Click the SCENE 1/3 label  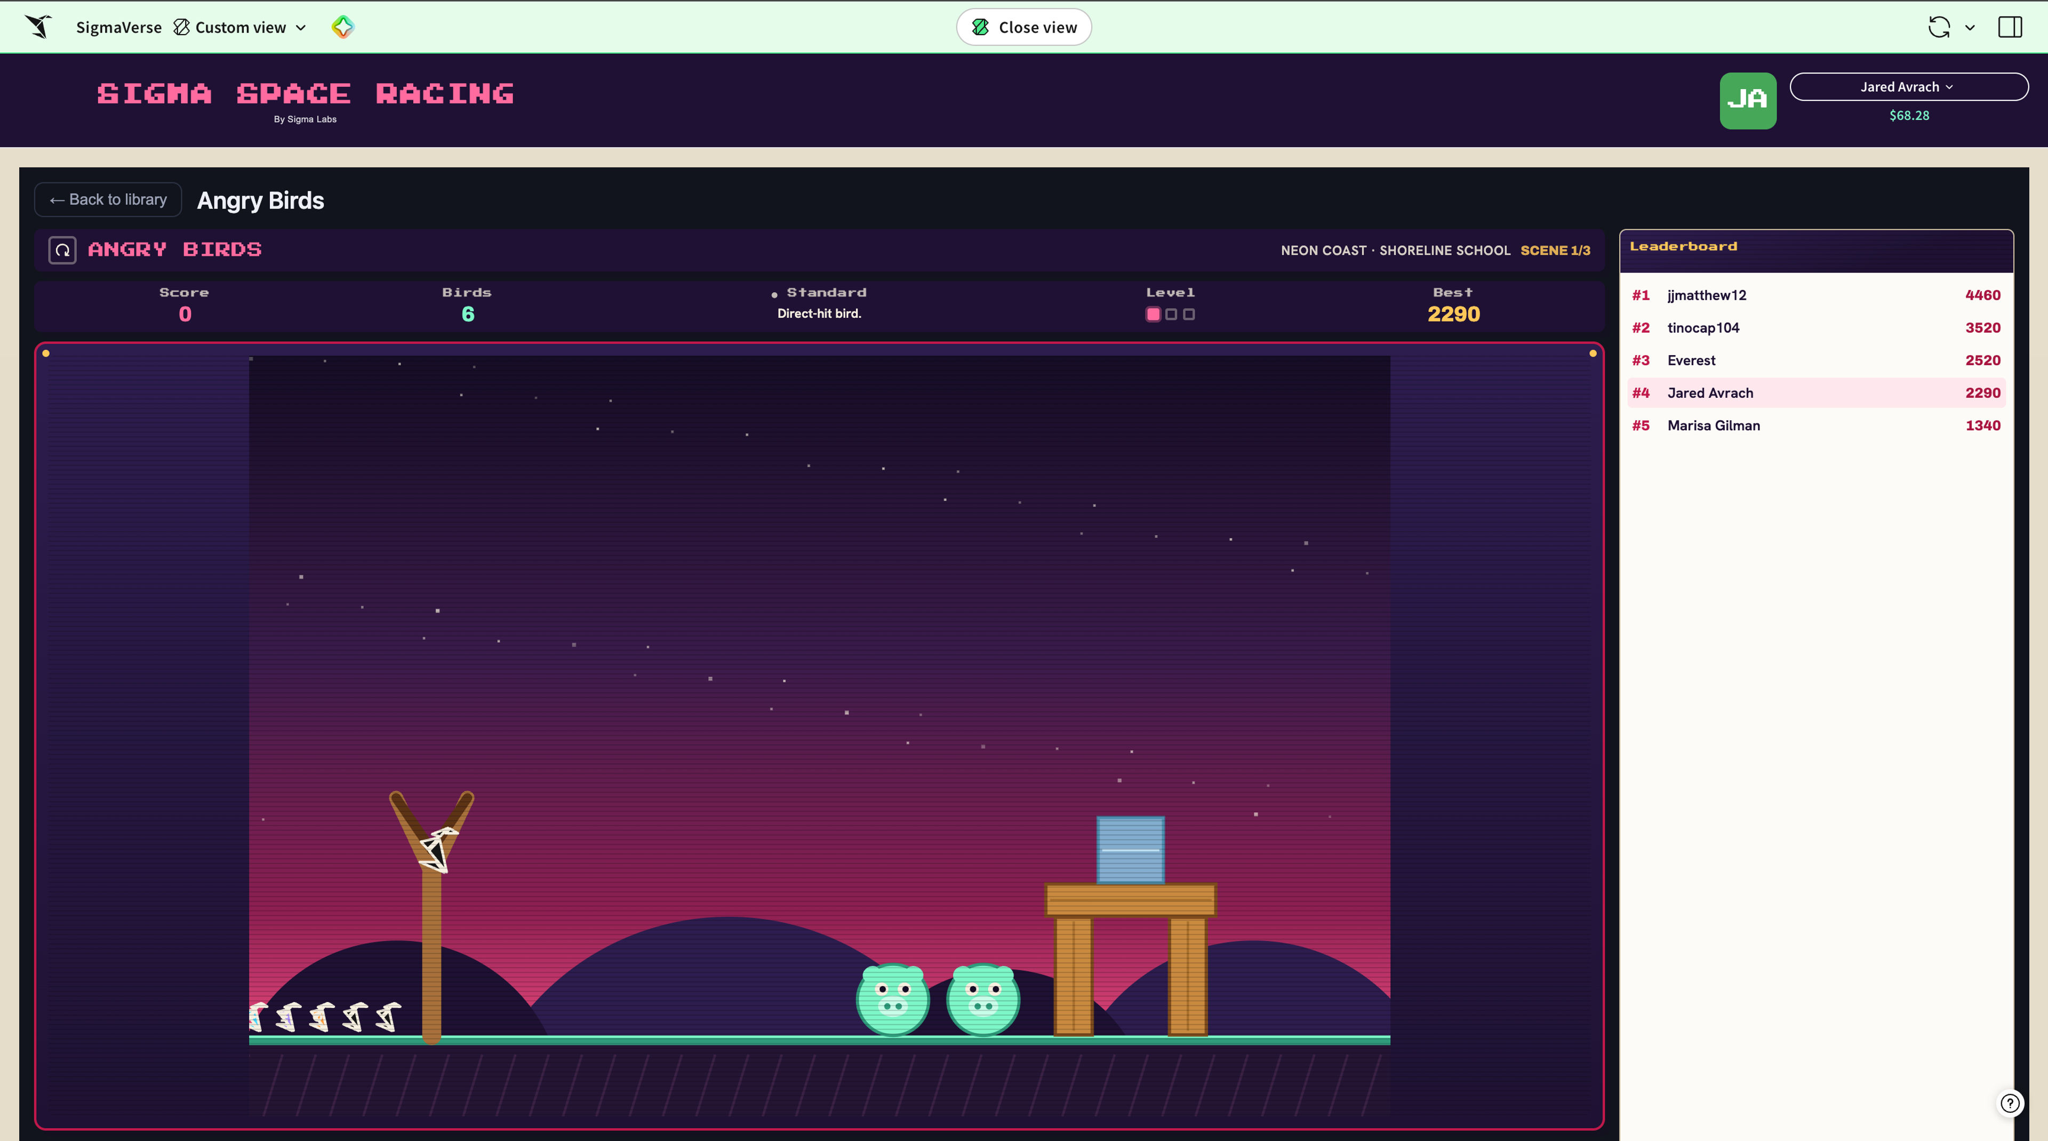coord(1555,250)
